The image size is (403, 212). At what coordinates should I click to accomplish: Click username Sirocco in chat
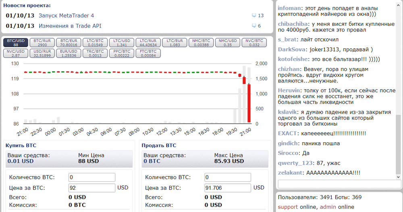[x=288, y=153]
